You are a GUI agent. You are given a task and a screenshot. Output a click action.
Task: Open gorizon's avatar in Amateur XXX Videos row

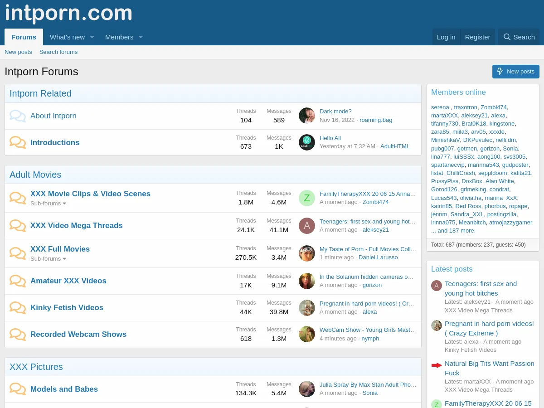307,281
